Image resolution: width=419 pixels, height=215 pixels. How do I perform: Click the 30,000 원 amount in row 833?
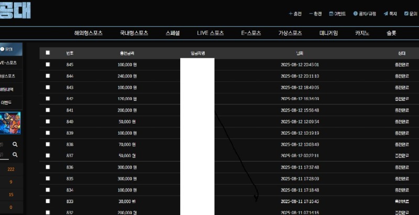[x=127, y=202]
